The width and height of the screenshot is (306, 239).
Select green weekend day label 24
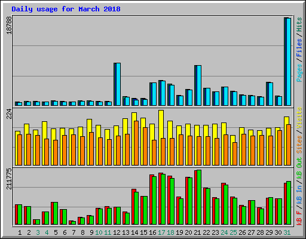(224, 232)
